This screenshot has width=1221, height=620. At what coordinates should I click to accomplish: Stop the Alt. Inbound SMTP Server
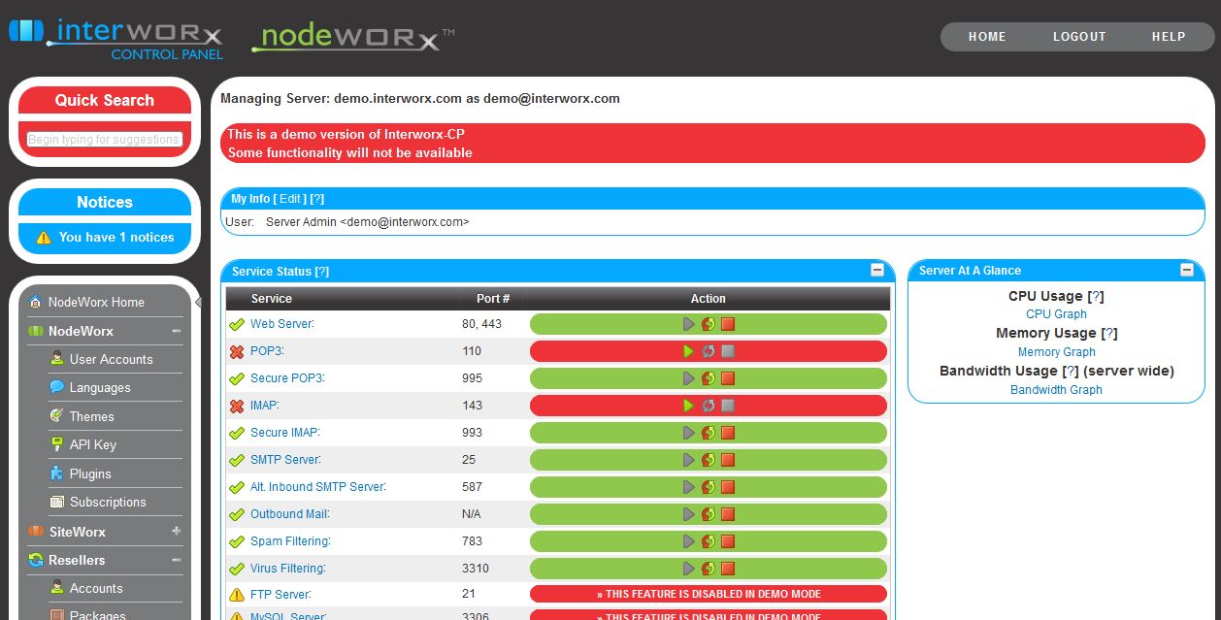728,487
